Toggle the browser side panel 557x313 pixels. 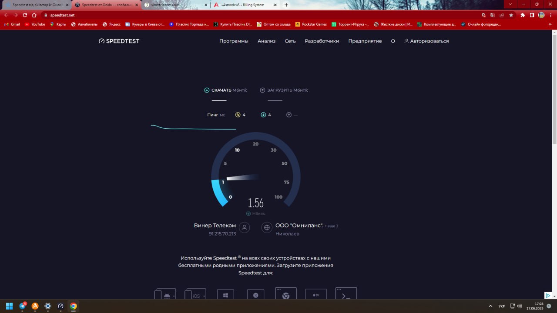pyautogui.click(x=532, y=15)
